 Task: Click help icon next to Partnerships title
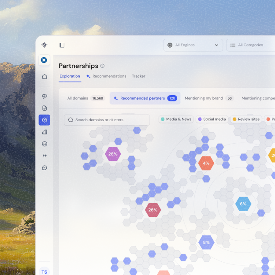pyautogui.click(x=102, y=66)
